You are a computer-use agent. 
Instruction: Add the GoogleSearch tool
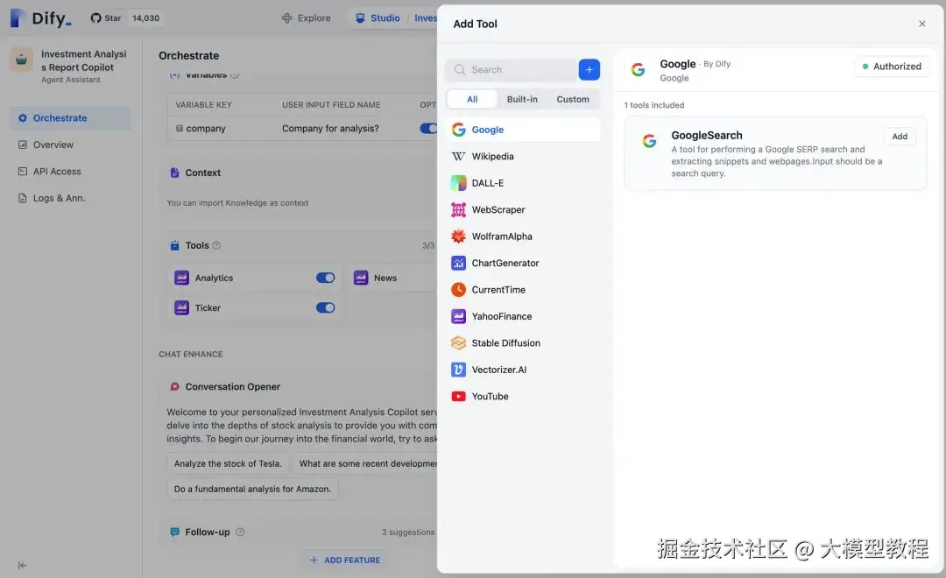[900, 136]
